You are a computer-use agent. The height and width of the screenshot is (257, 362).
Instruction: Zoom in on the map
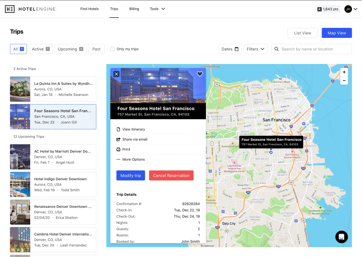pyautogui.click(x=344, y=72)
